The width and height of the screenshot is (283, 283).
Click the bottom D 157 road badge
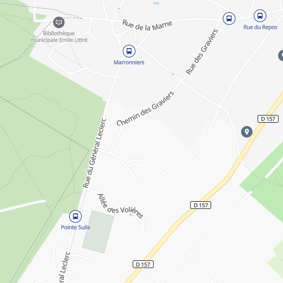pyautogui.click(x=143, y=264)
